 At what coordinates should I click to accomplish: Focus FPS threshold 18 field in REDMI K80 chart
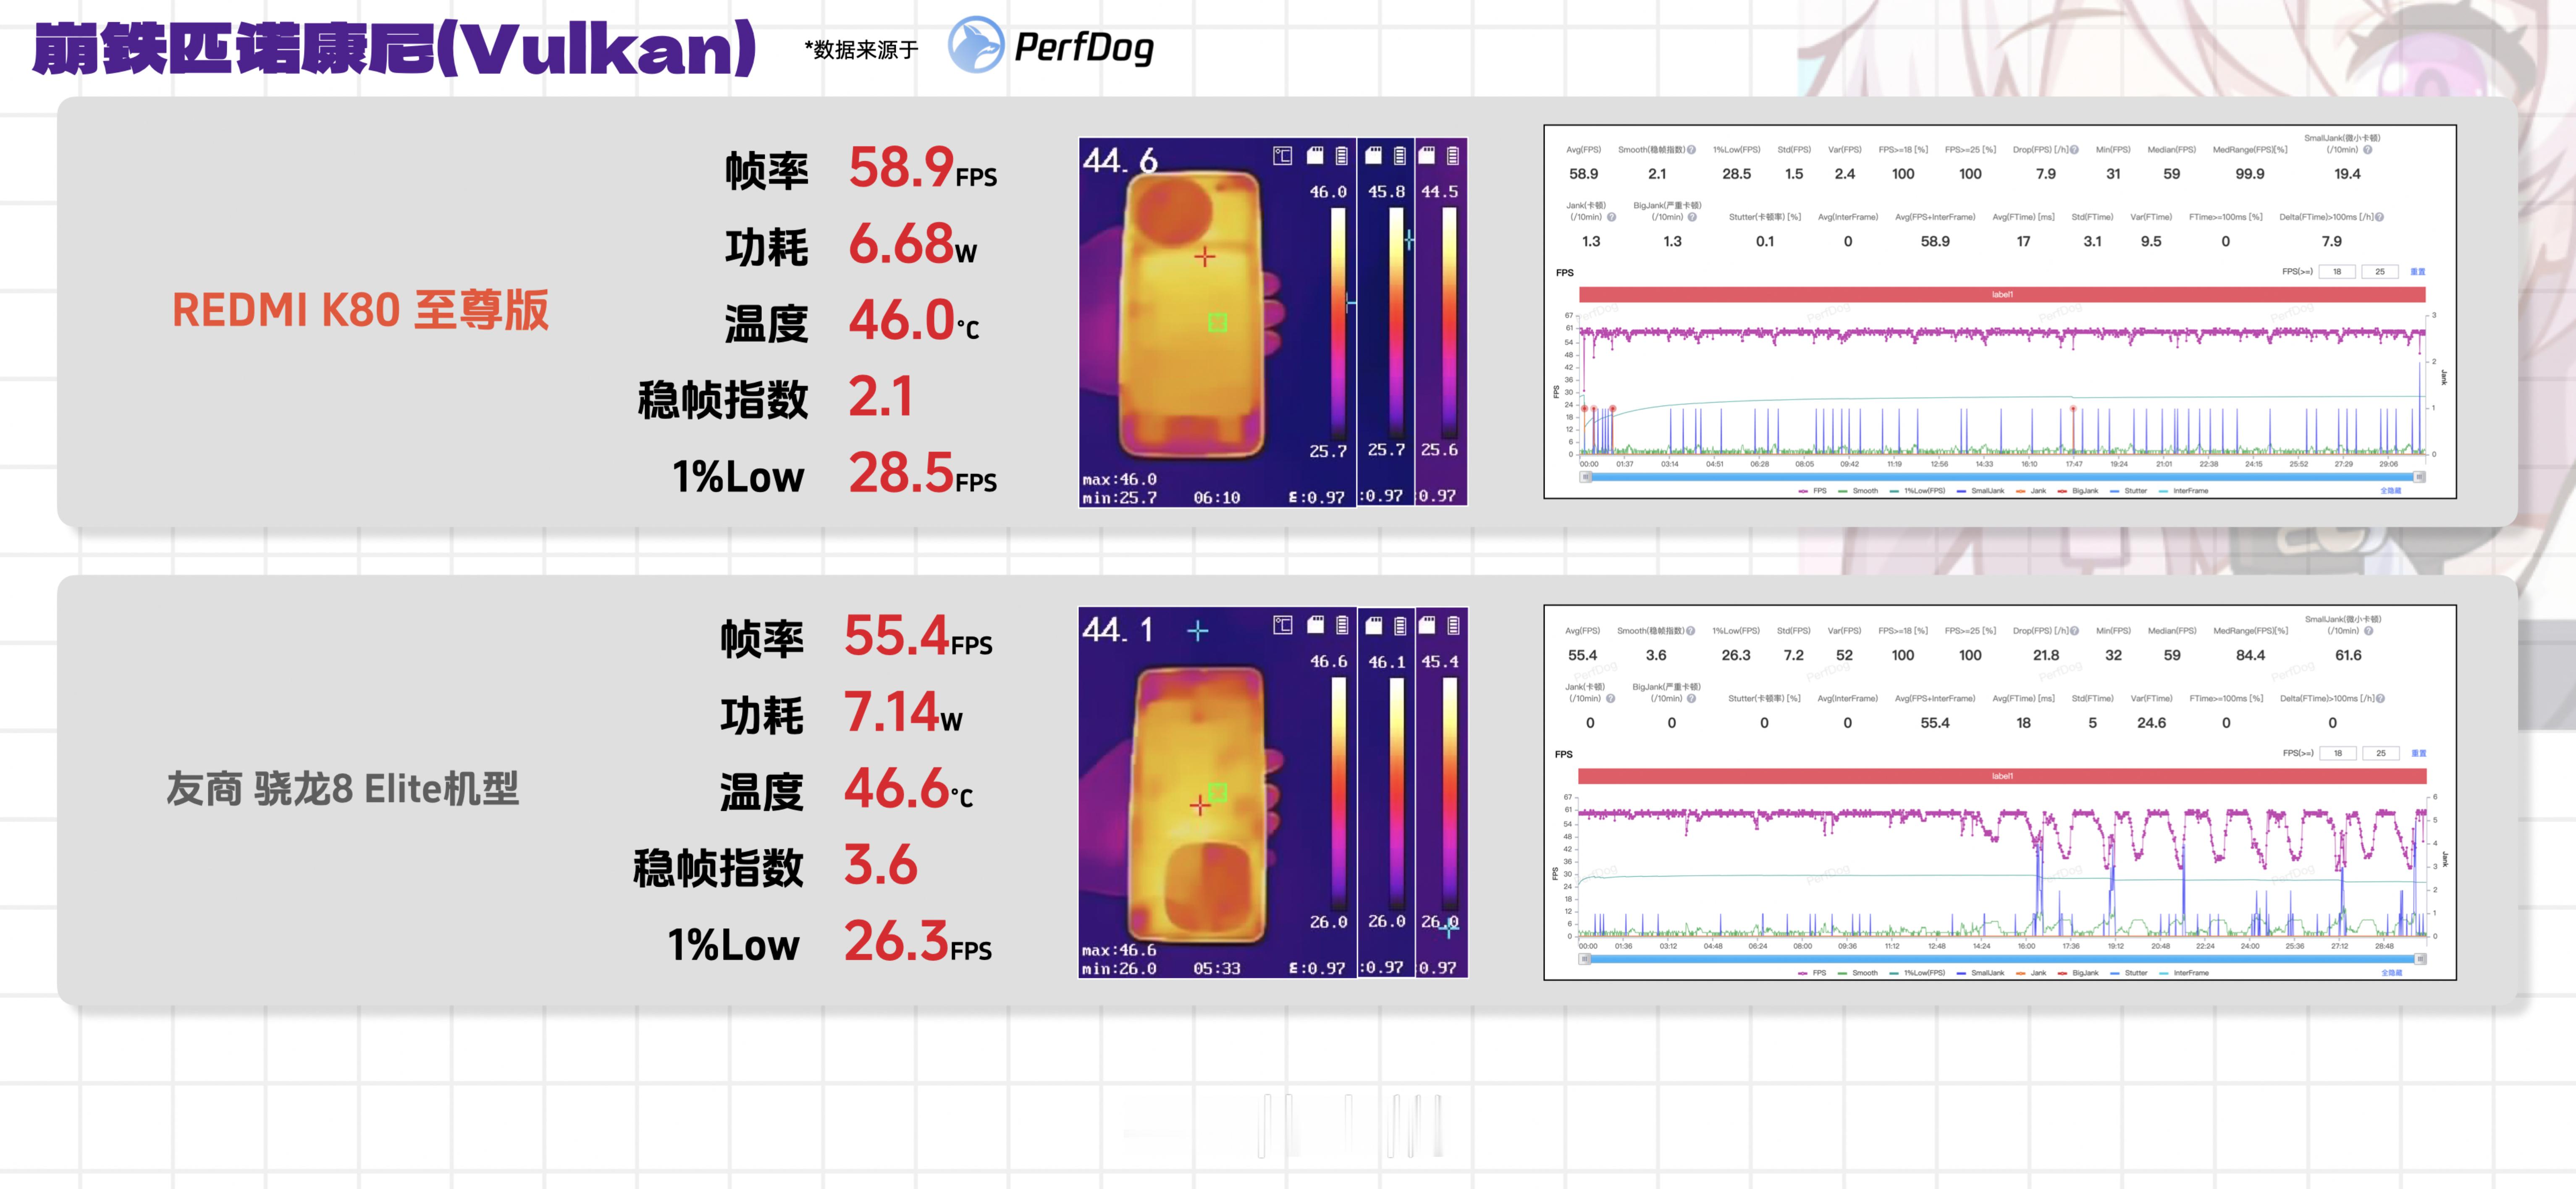click(2337, 272)
